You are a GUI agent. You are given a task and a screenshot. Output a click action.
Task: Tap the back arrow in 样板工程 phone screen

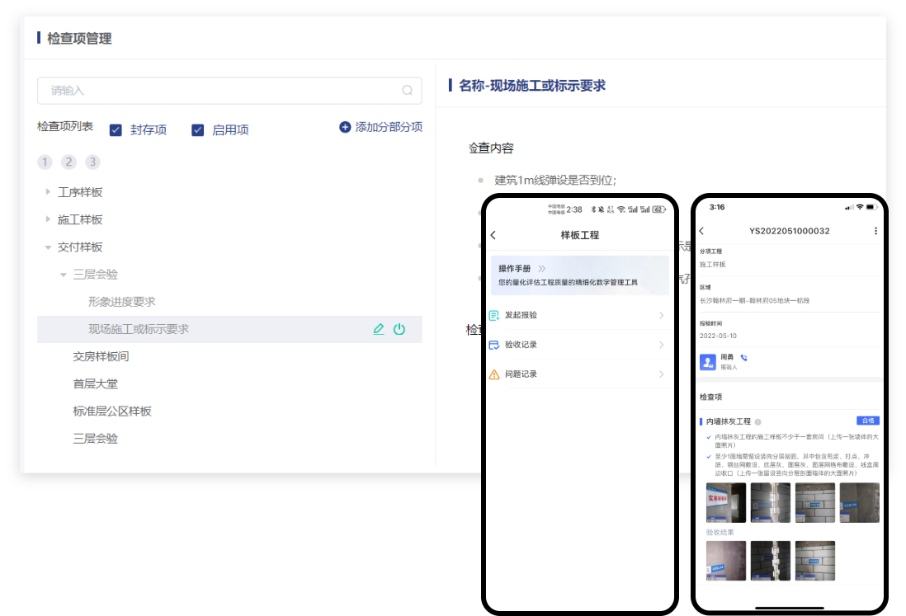493,235
